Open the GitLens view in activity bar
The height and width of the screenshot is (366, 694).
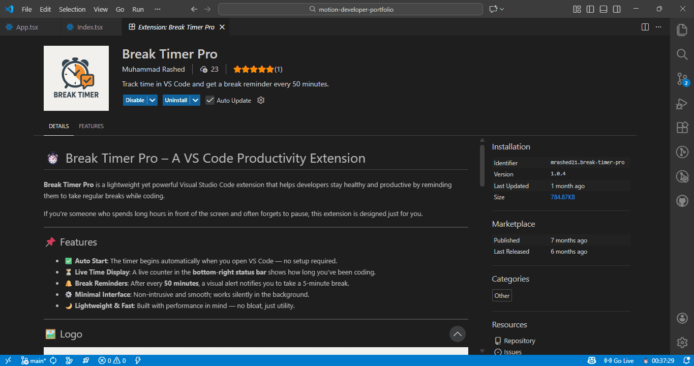pyautogui.click(x=682, y=152)
